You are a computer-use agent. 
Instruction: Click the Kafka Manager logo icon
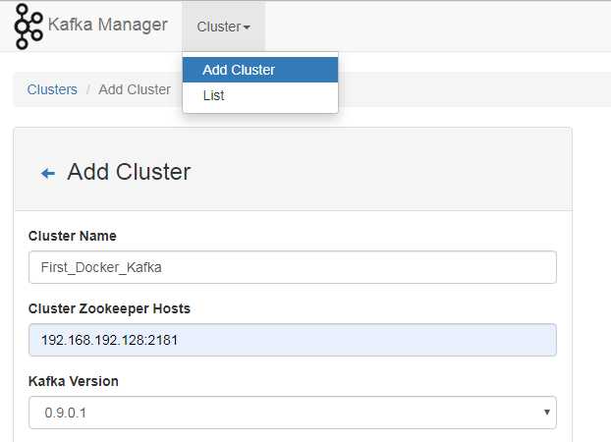click(28, 27)
